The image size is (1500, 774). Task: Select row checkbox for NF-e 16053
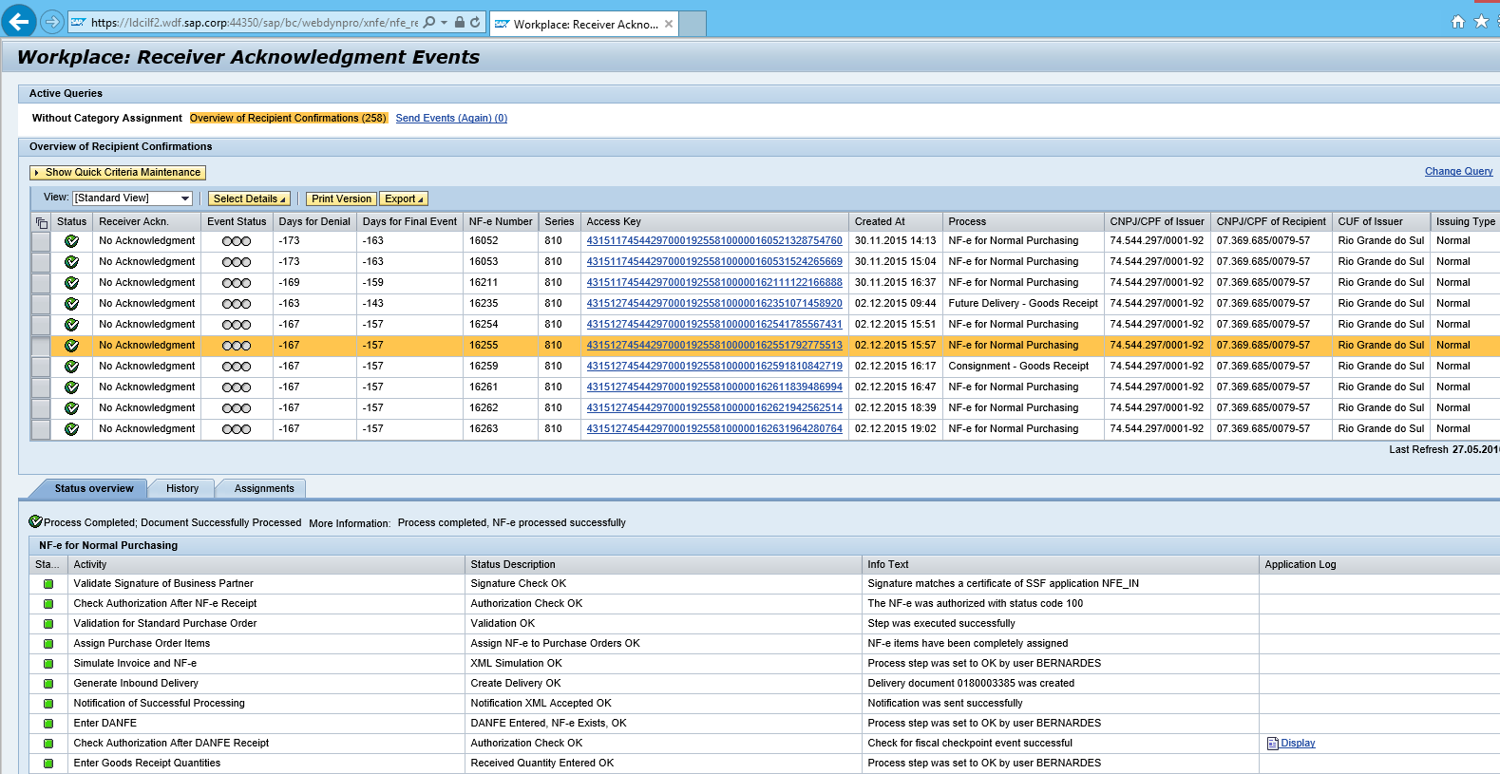tap(41, 262)
